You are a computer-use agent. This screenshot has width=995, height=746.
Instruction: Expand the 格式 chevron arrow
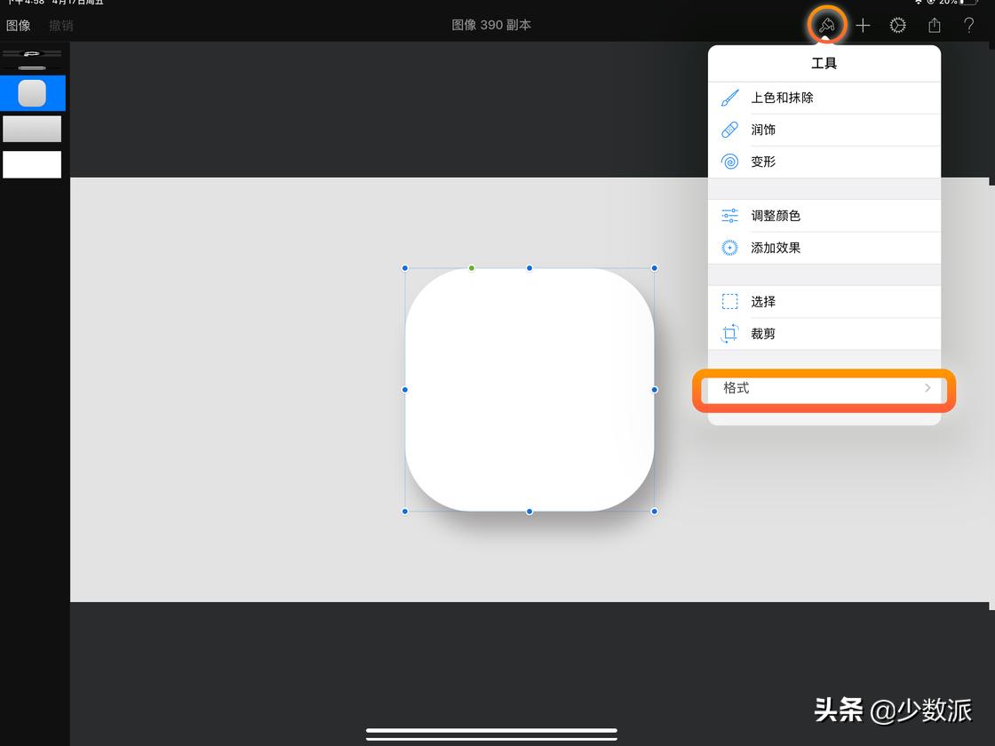point(927,387)
